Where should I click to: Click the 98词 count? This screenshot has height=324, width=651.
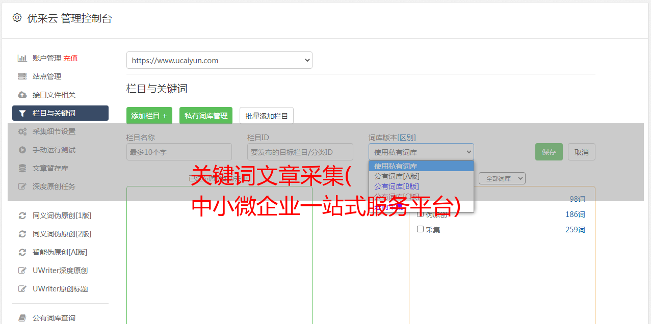coord(577,199)
